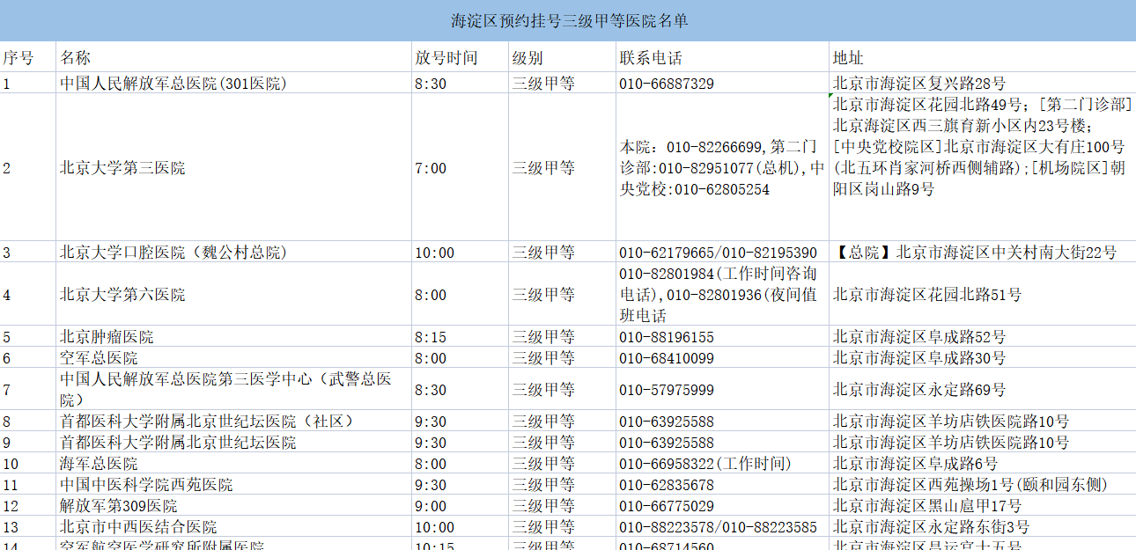This screenshot has height=550, width=1136.
Task: Select the 序号 column header cell
Action: tap(18, 58)
